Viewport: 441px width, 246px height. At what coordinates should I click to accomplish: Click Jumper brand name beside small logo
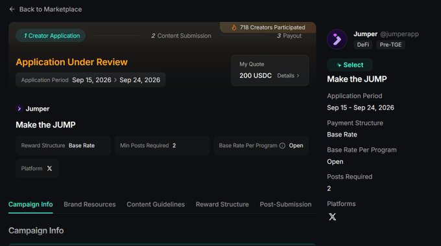click(38, 109)
